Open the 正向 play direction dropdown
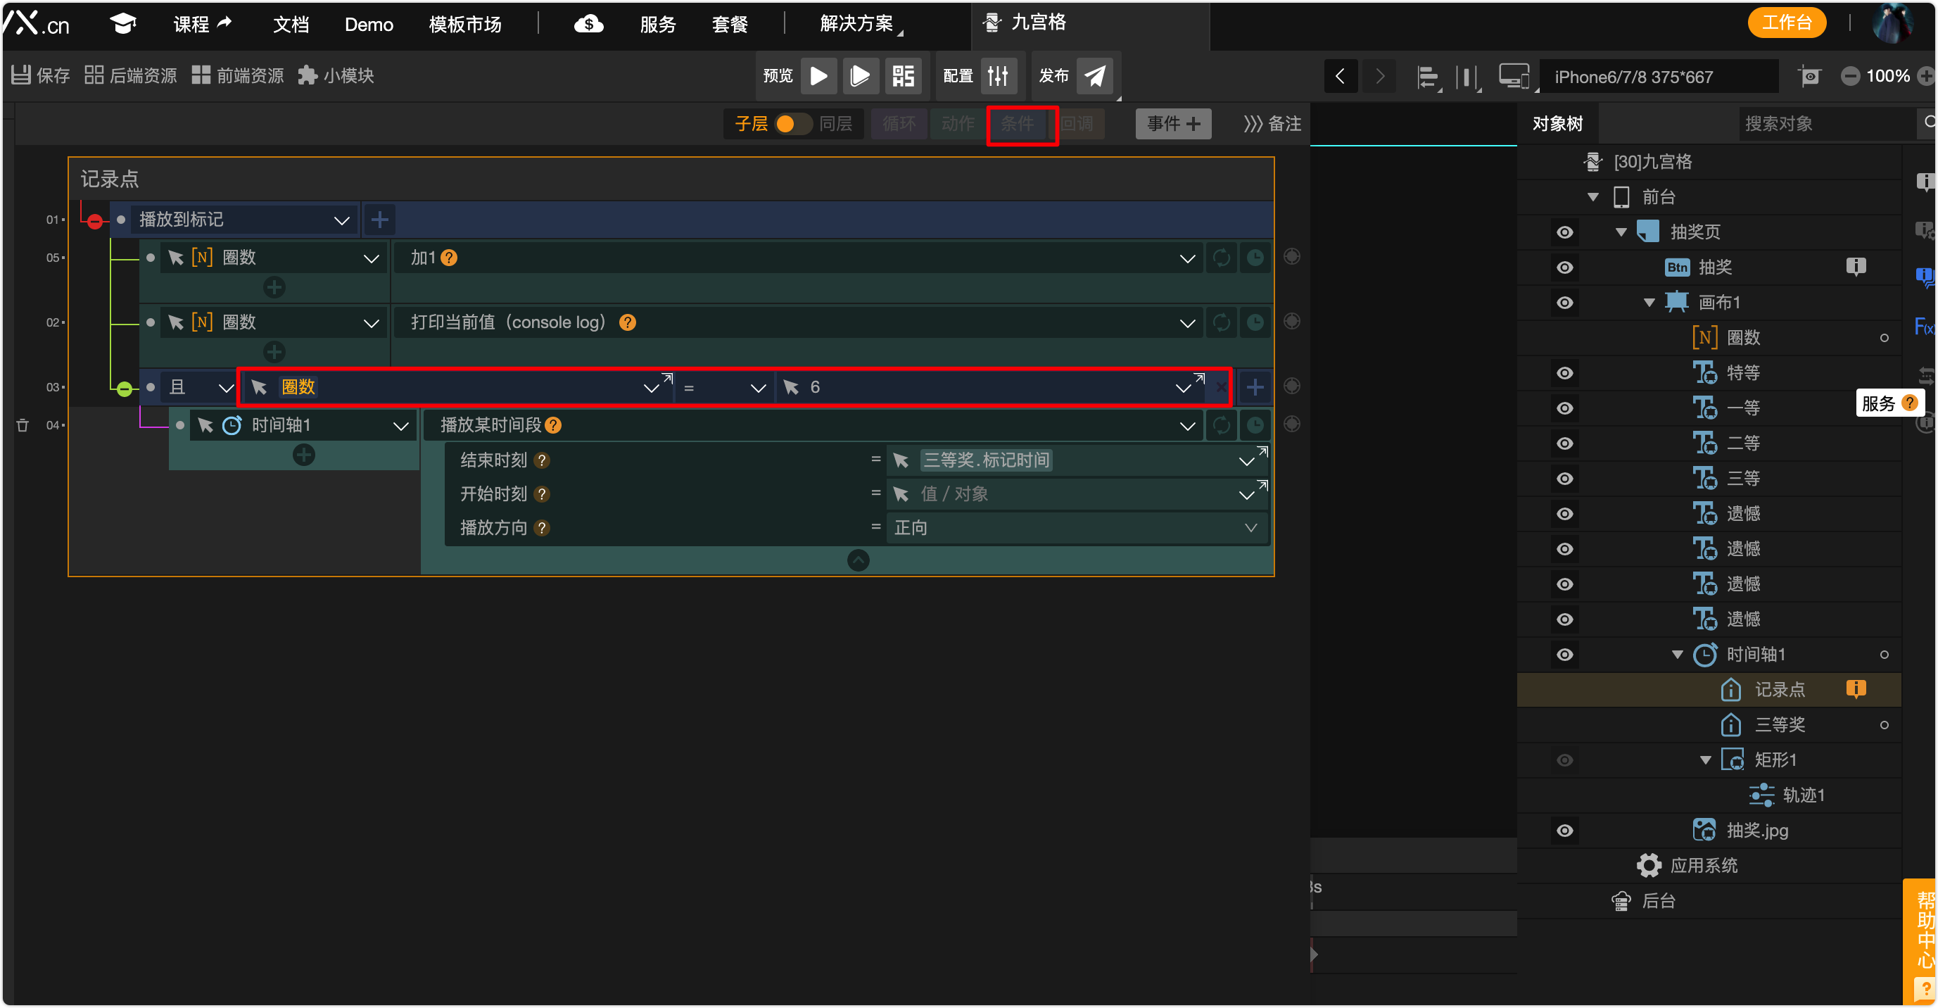The width and height of the screenshot is (1938, 1008). [x=1250, y=528]
